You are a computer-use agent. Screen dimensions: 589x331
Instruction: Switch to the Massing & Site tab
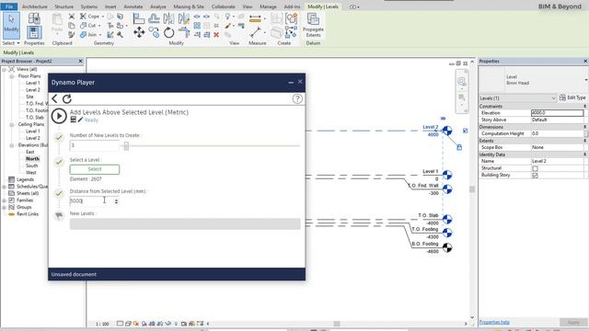pos(189,6)
